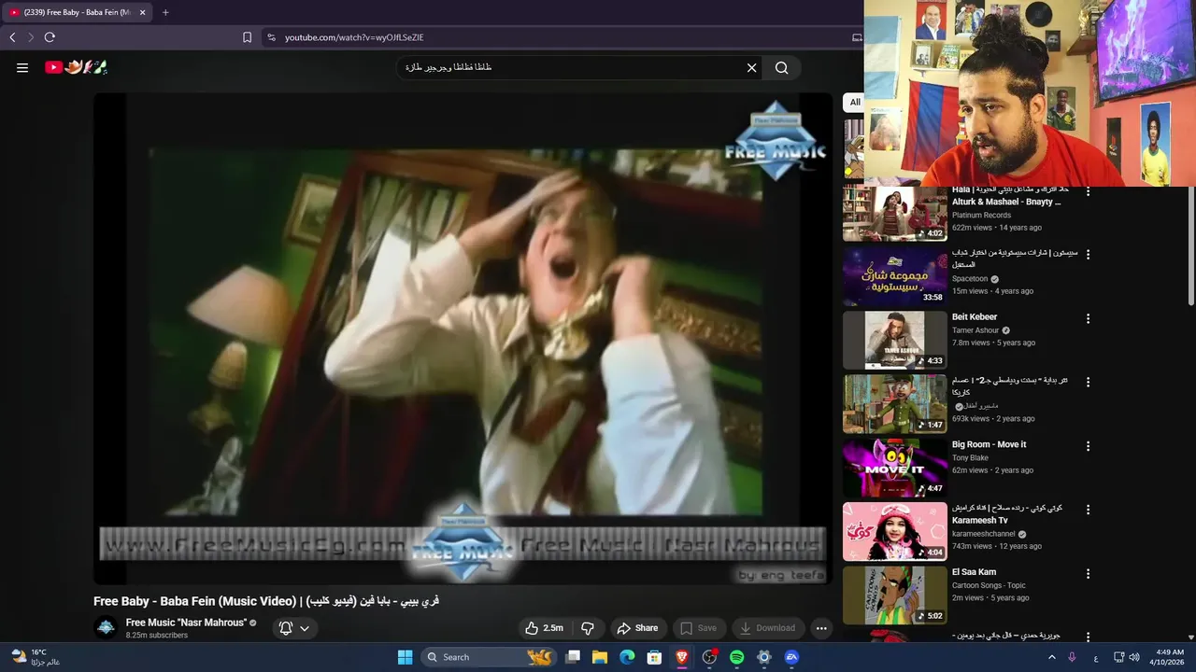Click Beit Kebeer video title
This screenshot has height=672, width=1196.
coord(975,317)
